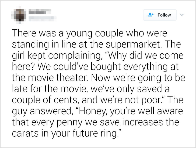Click the word "cents" in the tweet
Screen dimensions: 196x148
coord(65,100)
